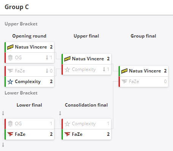Click the arrow above the Consolidation final match

click(x=60, y=113)
